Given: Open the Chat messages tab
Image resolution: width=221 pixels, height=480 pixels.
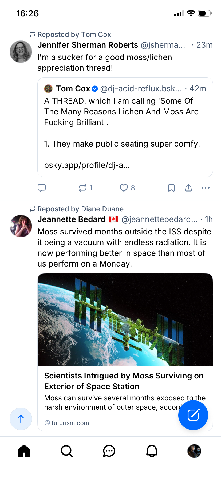Looking at the screenshot, I should point(109,451).
